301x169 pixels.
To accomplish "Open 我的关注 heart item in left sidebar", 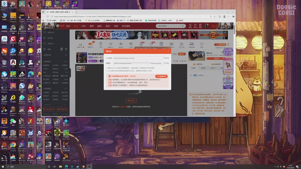I will pos(49,32).
